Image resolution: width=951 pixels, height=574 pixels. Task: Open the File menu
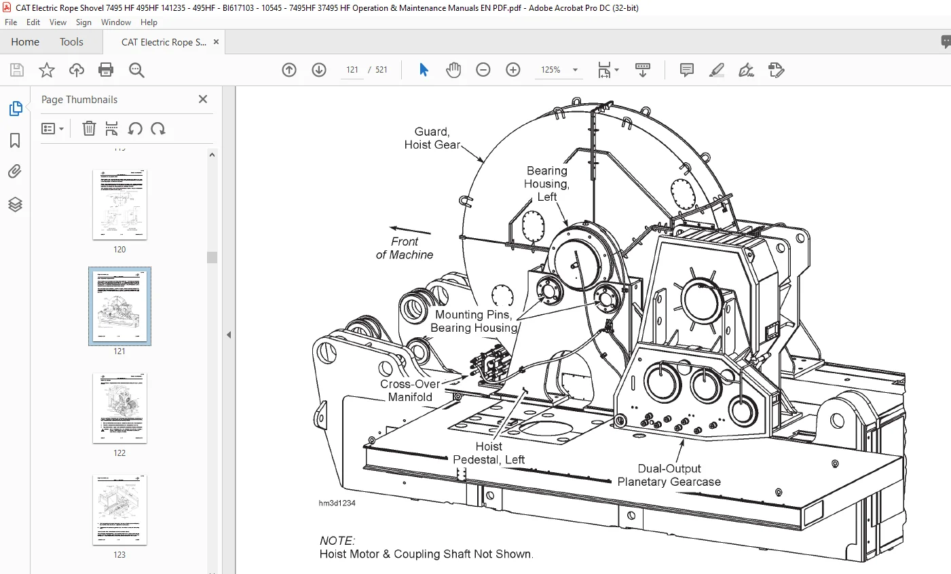pos(11,22)
